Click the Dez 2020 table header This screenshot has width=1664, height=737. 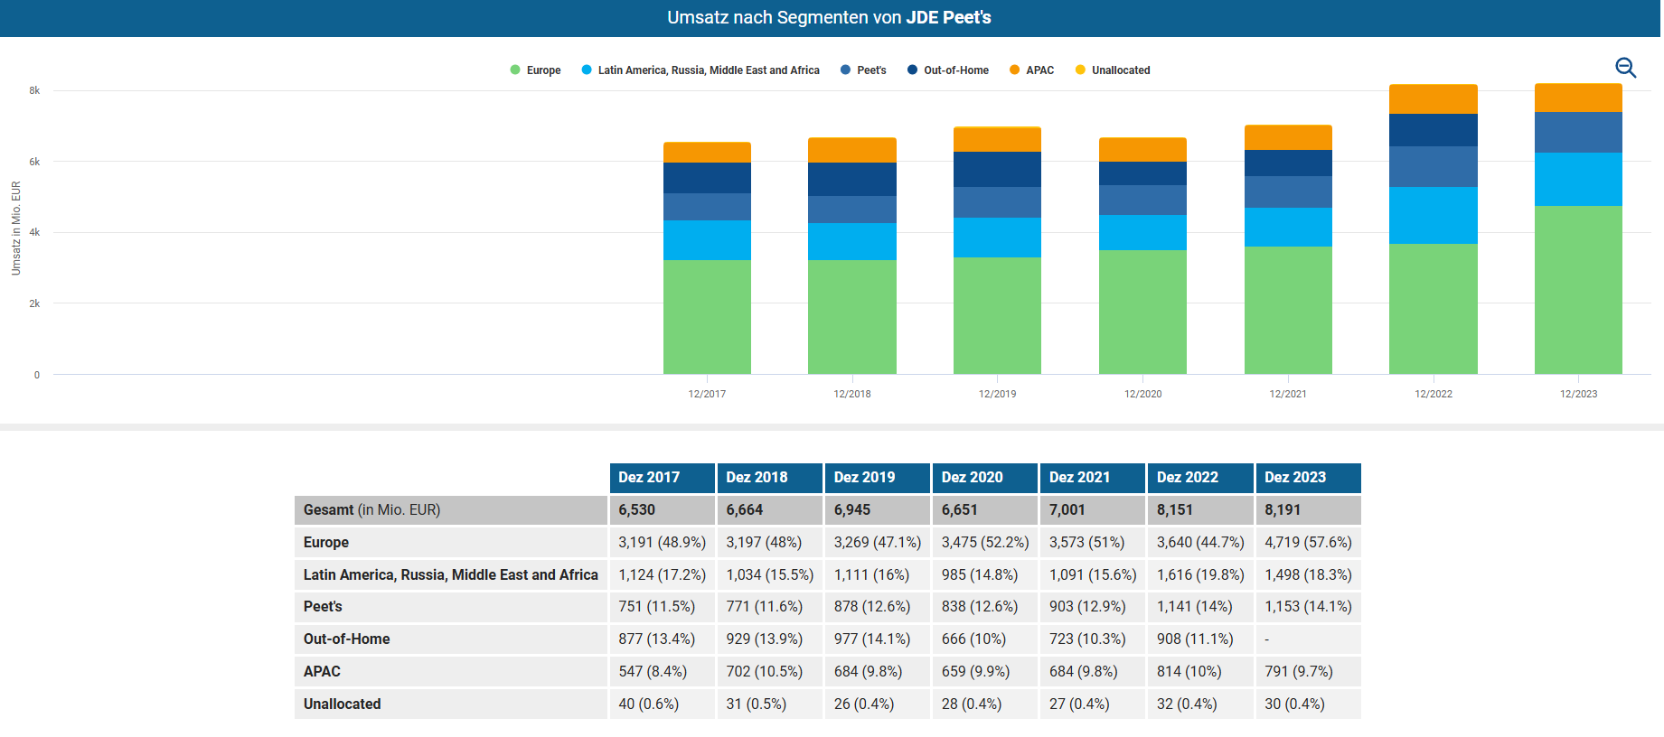coord(984,478)
